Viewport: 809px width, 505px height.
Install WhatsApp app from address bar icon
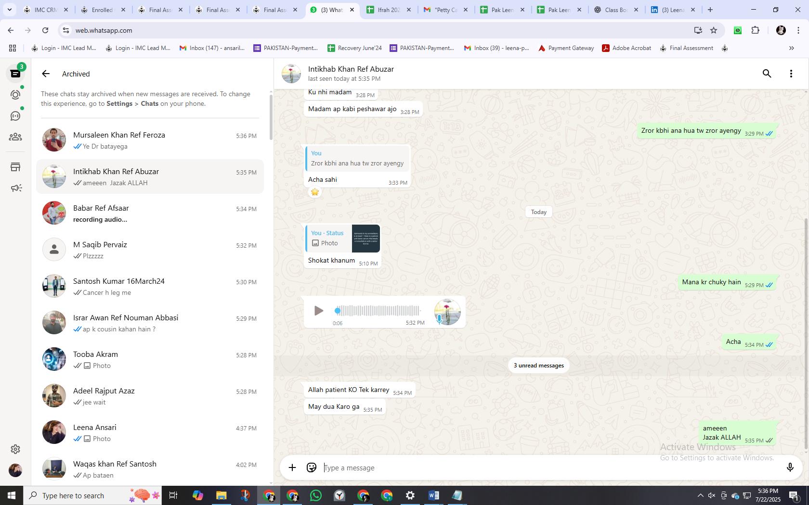pyautogui.click(x=698, y=30)
